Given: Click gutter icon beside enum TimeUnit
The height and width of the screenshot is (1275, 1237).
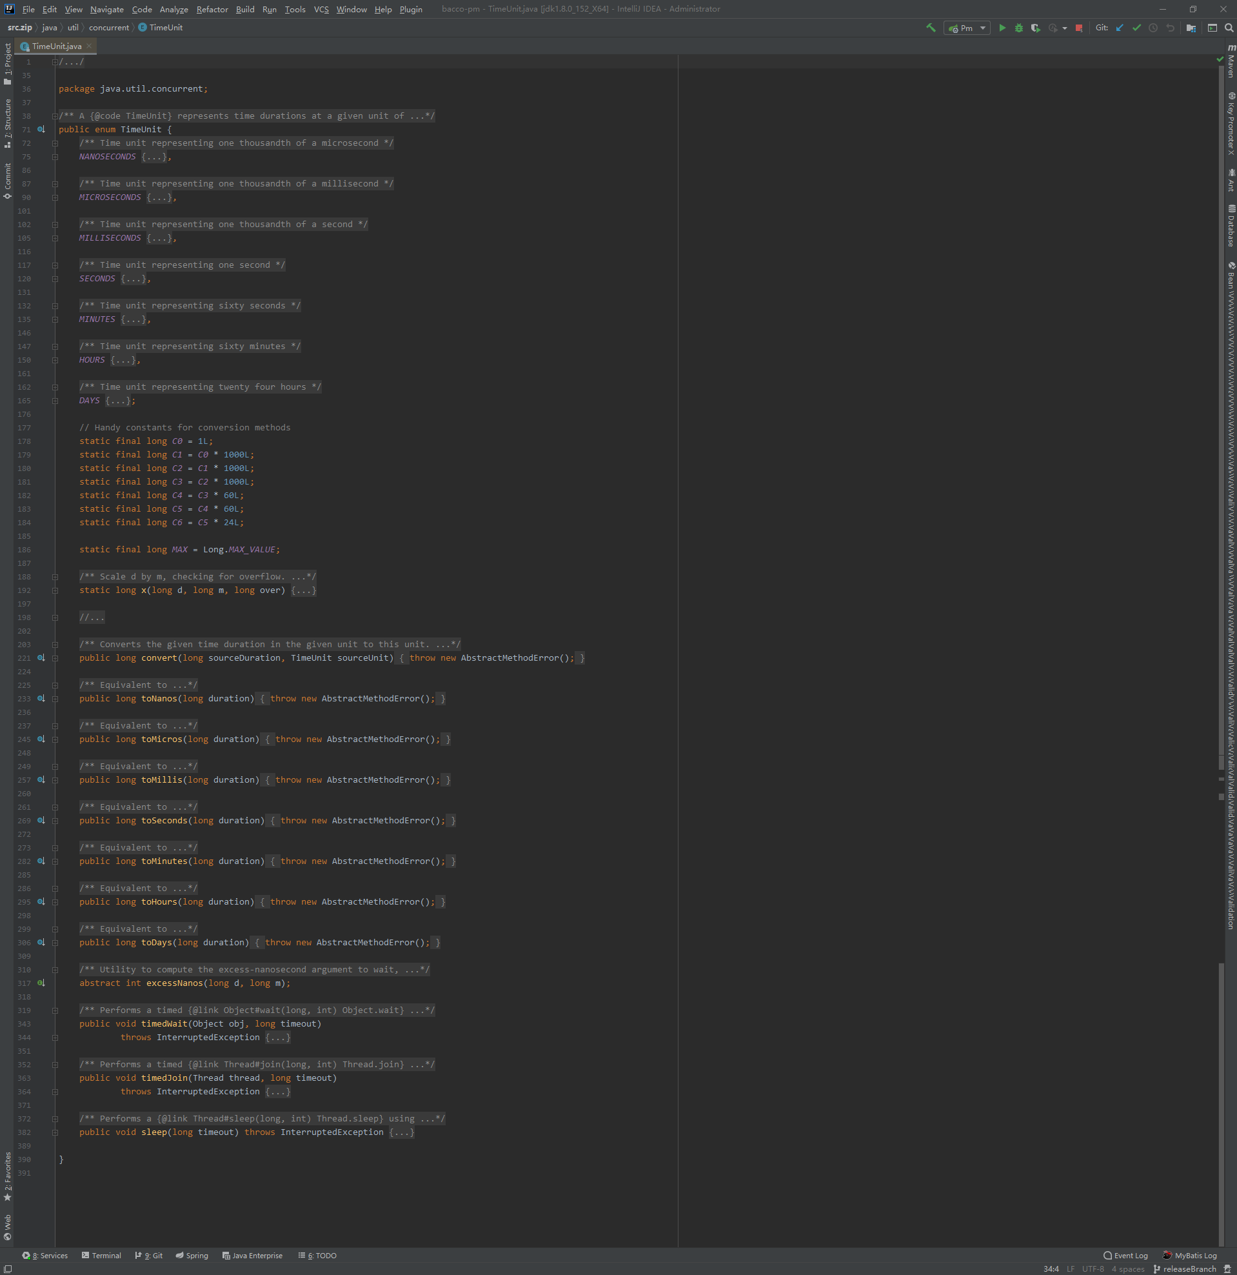Looking at the screenshot, I should pyautogui.click(x=41, y=130).
